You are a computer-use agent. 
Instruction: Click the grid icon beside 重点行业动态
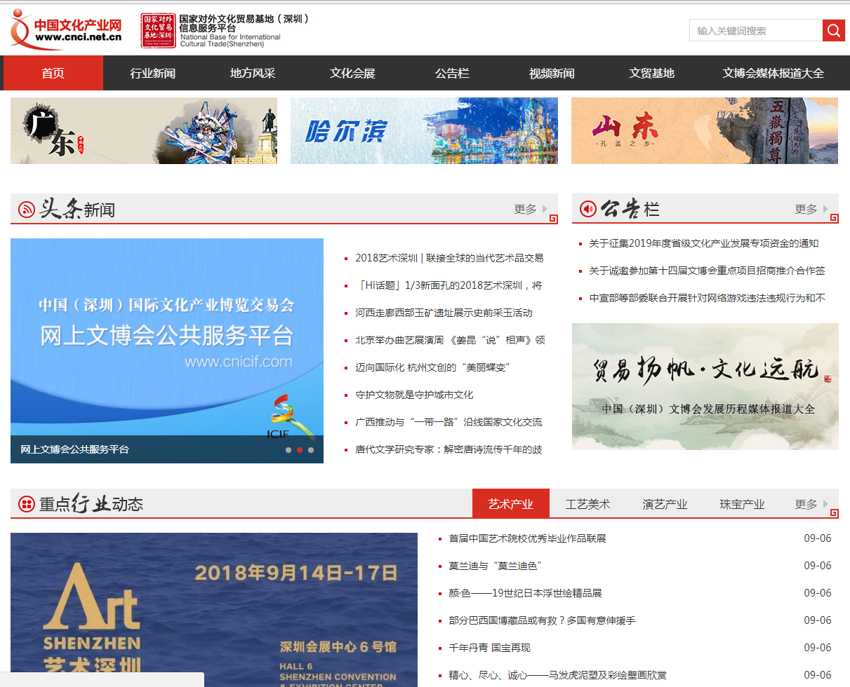tap(27, 504)
